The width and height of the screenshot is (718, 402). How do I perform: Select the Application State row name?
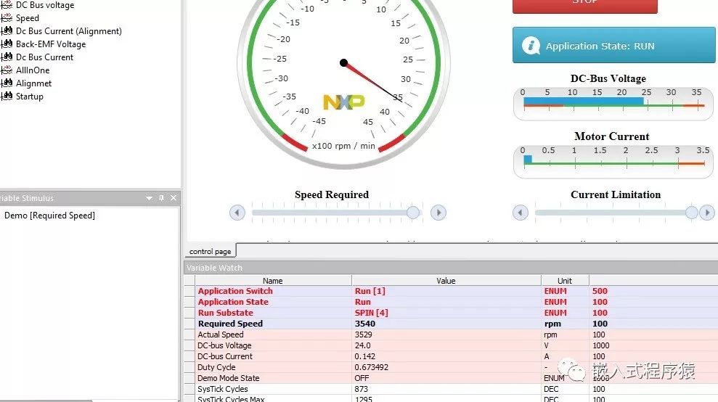(x=233, y=302)
